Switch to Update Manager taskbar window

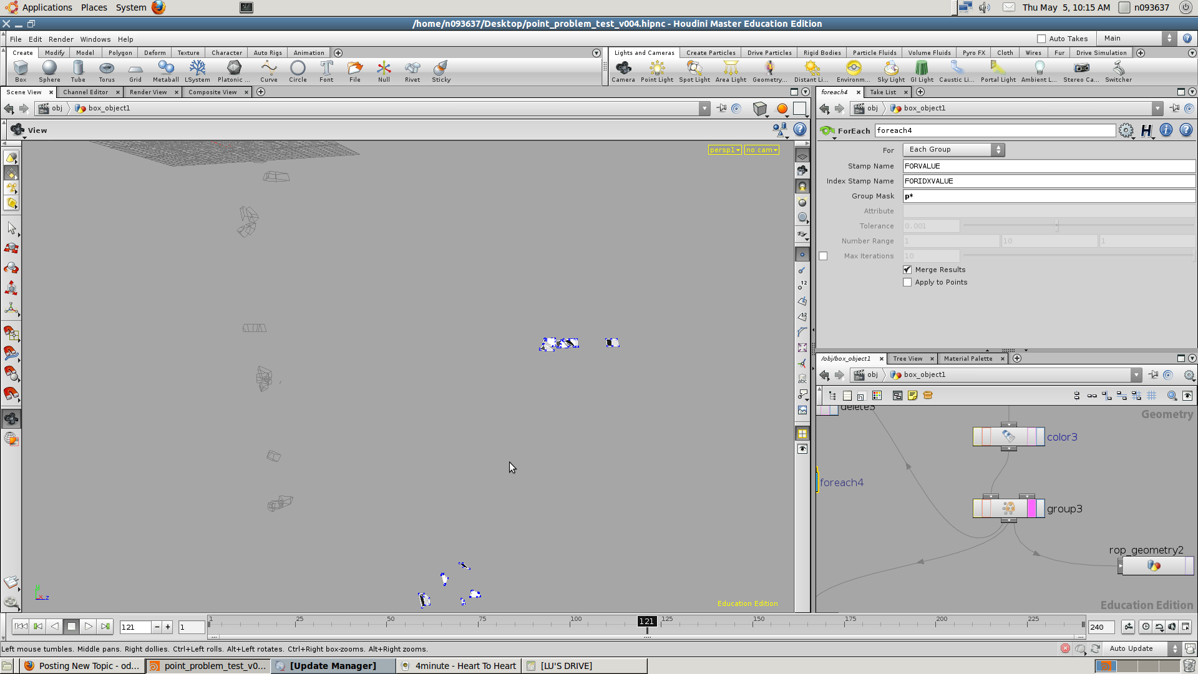(333, 667)
